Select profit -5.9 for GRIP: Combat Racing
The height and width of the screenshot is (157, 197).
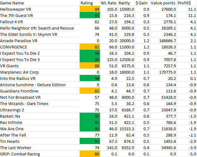187,154
